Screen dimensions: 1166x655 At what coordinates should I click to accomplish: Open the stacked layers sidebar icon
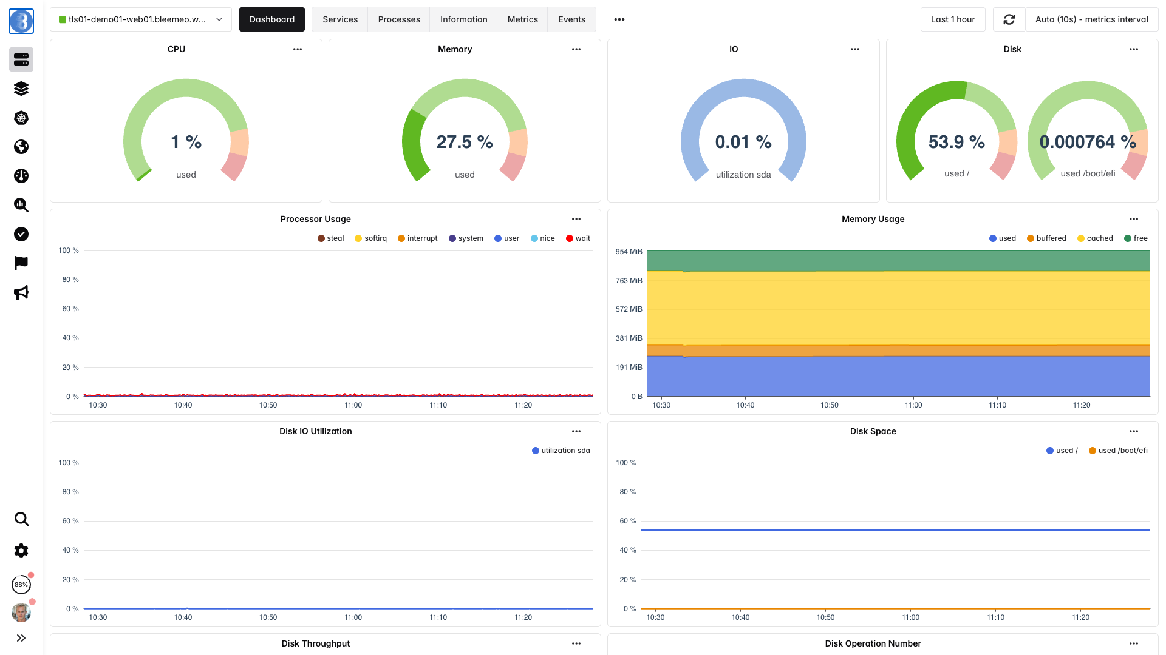pos(21,89)
